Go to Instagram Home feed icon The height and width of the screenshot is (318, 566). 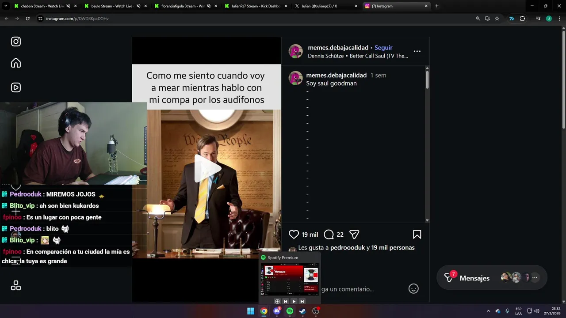(16, 63)
